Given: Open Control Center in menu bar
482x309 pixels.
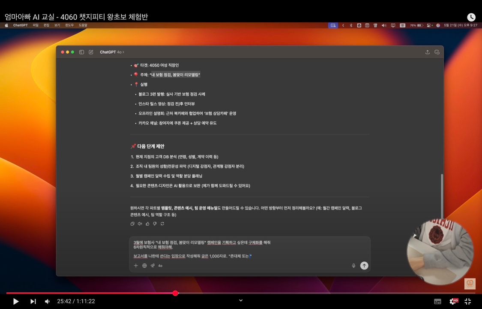Looking at the screenshot, I should click(x=430, y=25).
